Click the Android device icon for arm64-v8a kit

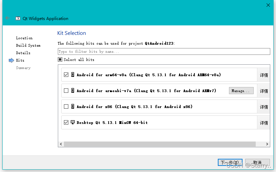tap(72, 74)
